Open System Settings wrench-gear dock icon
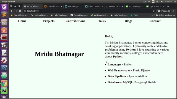This screenshot has height=99, width=177. [4, 61]
